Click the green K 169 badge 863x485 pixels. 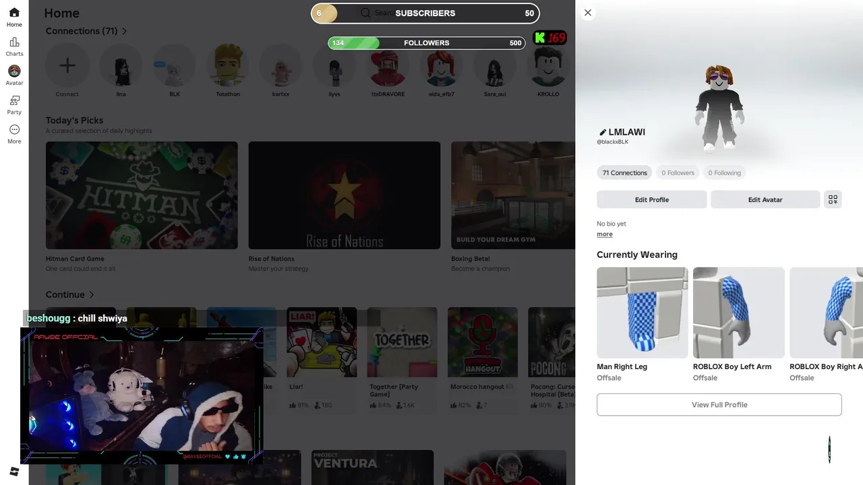coord(549,38)
